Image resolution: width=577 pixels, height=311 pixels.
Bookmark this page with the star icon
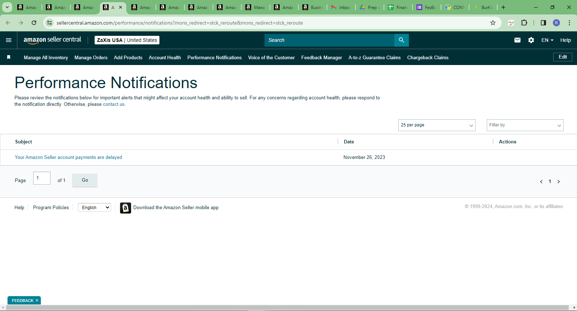(493, 23)
